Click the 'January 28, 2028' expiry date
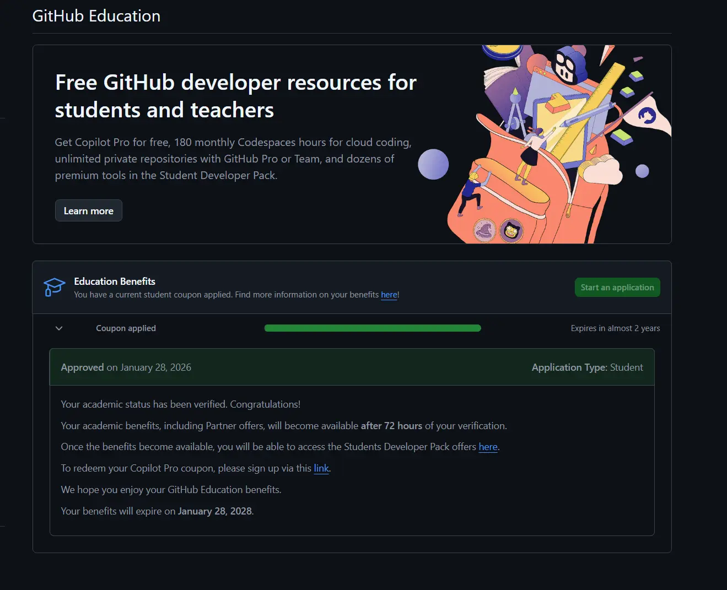The image size is (727, 590). click(215, 511)
